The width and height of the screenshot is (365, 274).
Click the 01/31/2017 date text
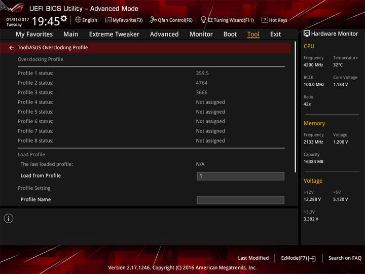tap(18, 20)
